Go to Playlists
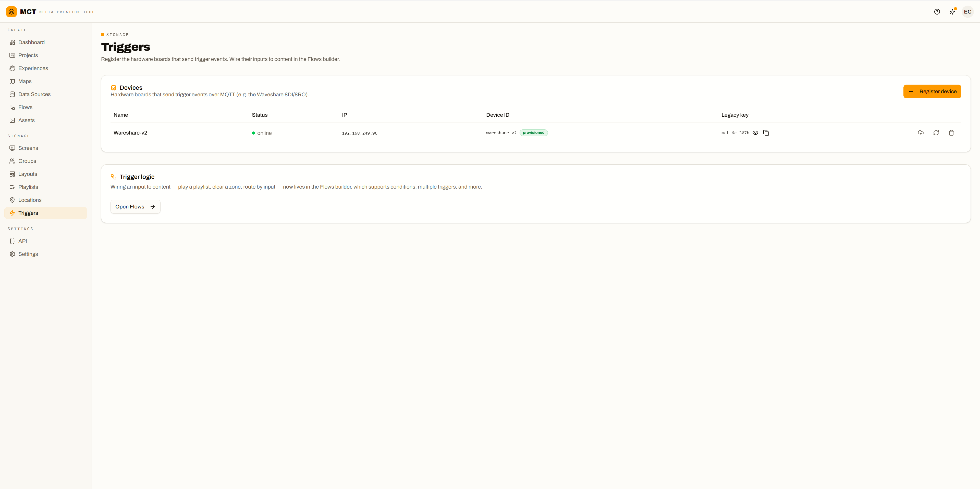Screen dimensions: 980x489 [x=46, y=187]
